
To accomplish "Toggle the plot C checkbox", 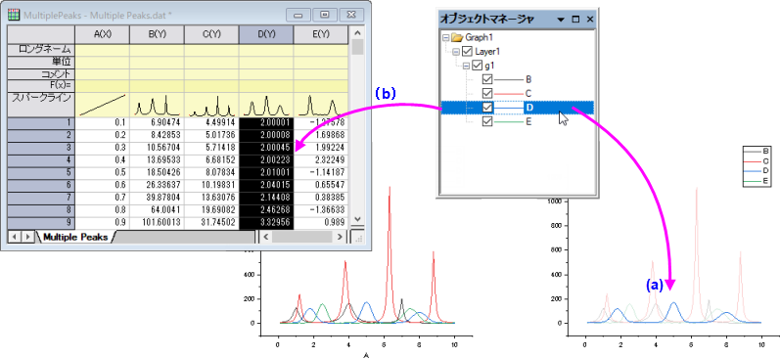I will (x=487, y=94).
